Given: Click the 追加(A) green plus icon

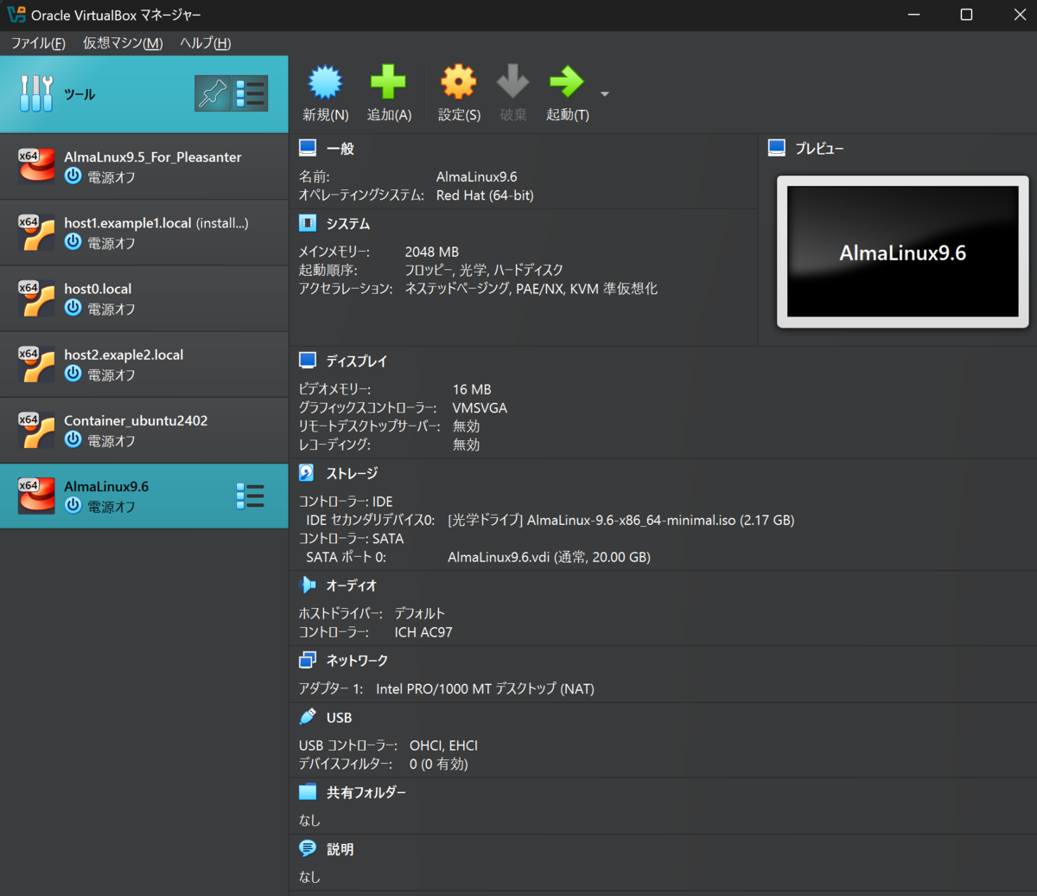Looking at the screenshot, I should click(388, 82).
